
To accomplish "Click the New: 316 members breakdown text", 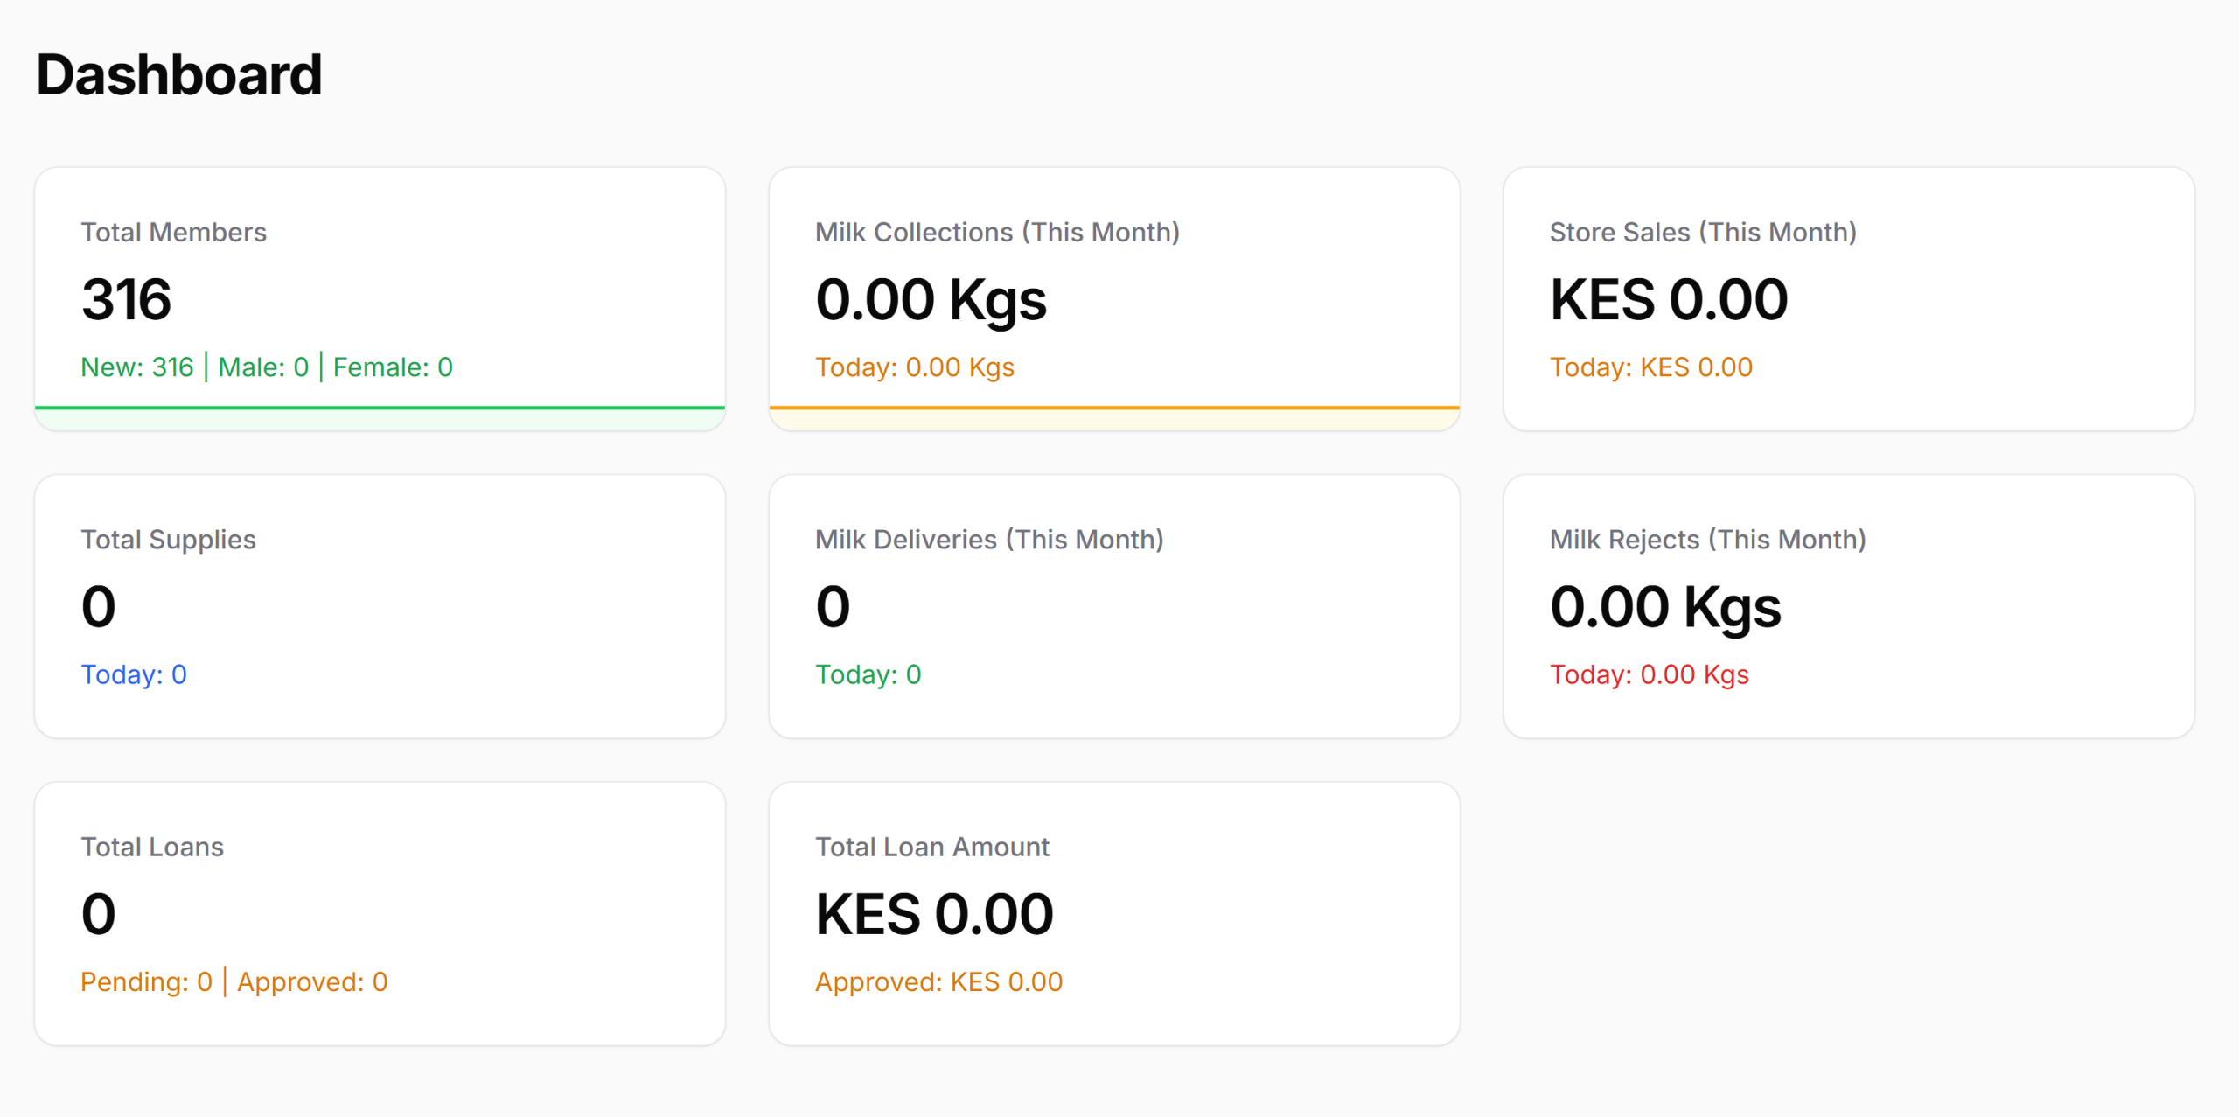I will pyautogui.click(x=137, y=367).
